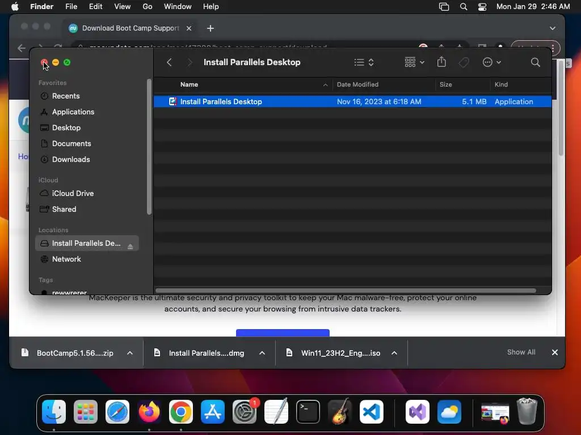581x435 pixels.
Task: Open Control Center in menu bar
Action: [x=482, y=7]
